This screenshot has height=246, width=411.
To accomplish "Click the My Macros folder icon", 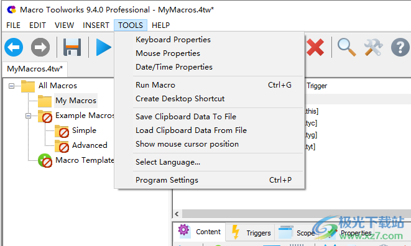I will click(x=45, y=101).
